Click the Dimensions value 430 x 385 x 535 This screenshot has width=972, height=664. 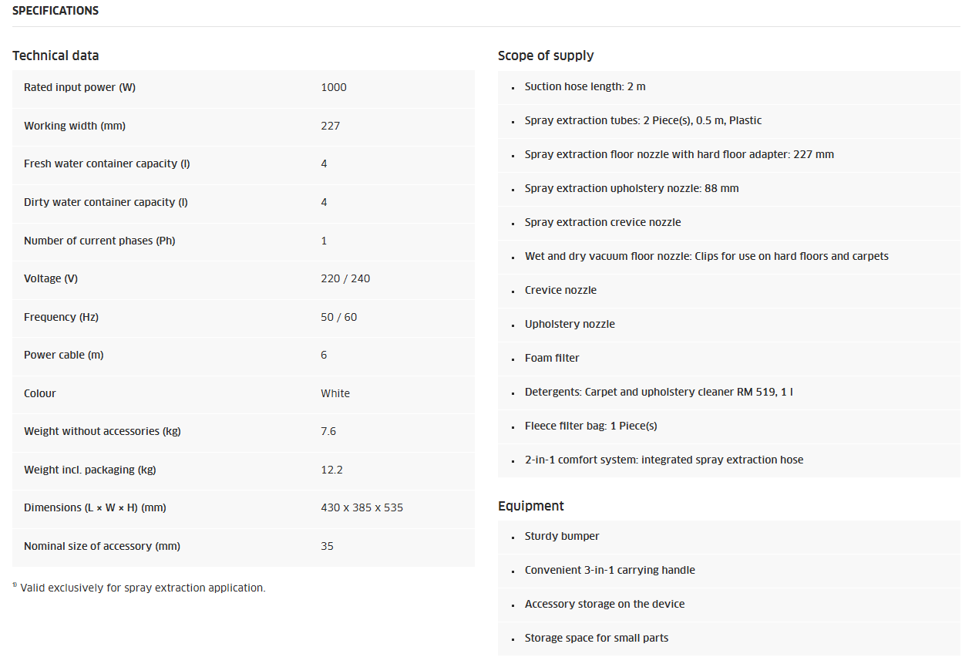(x=362, y=507)
